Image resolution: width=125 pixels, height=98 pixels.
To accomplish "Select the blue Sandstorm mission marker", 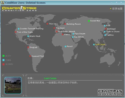I will [73, 37].
